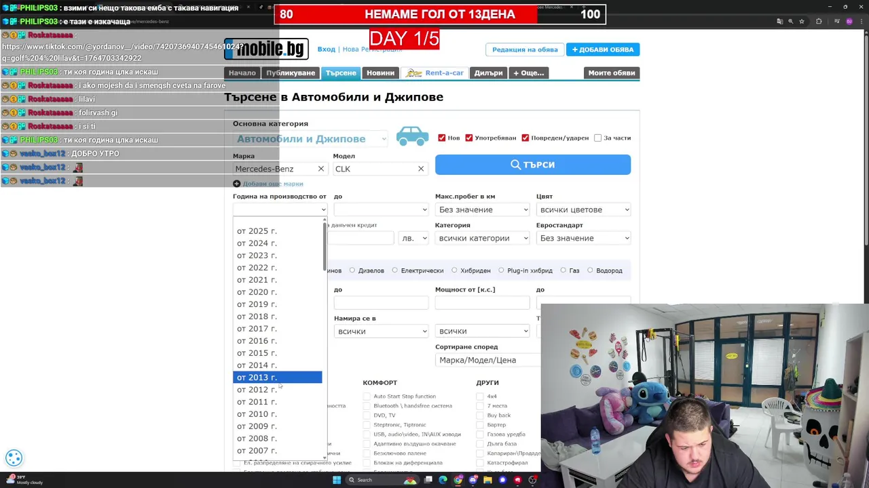Enable the За части checkbox
This screenshot has height=488, width=869.
[x=598, y=138]
